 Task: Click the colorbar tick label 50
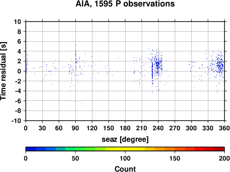(x=75, y=158)
